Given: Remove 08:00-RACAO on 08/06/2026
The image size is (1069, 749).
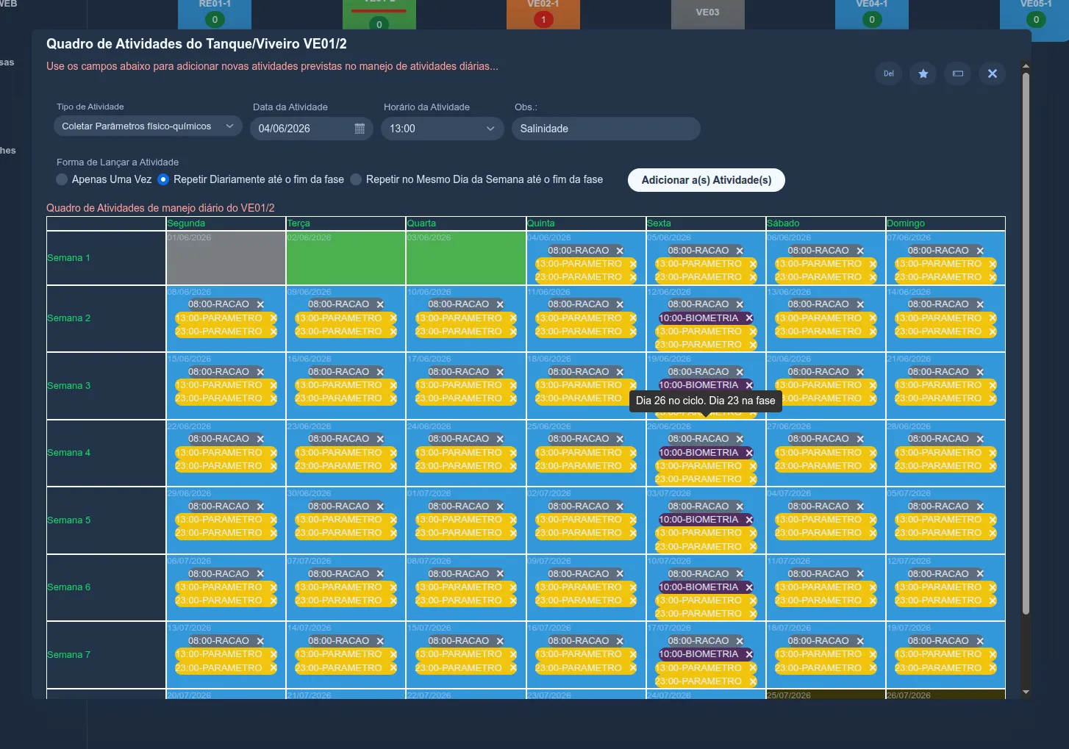Looking at the screenshot, I should pyautogui.click(x=260, y=304).
